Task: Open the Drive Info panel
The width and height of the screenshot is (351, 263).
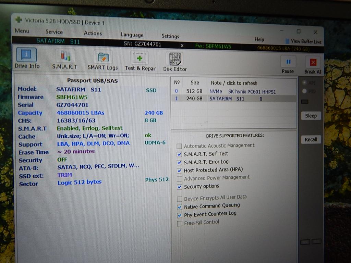Action: (x=26, y=58)
